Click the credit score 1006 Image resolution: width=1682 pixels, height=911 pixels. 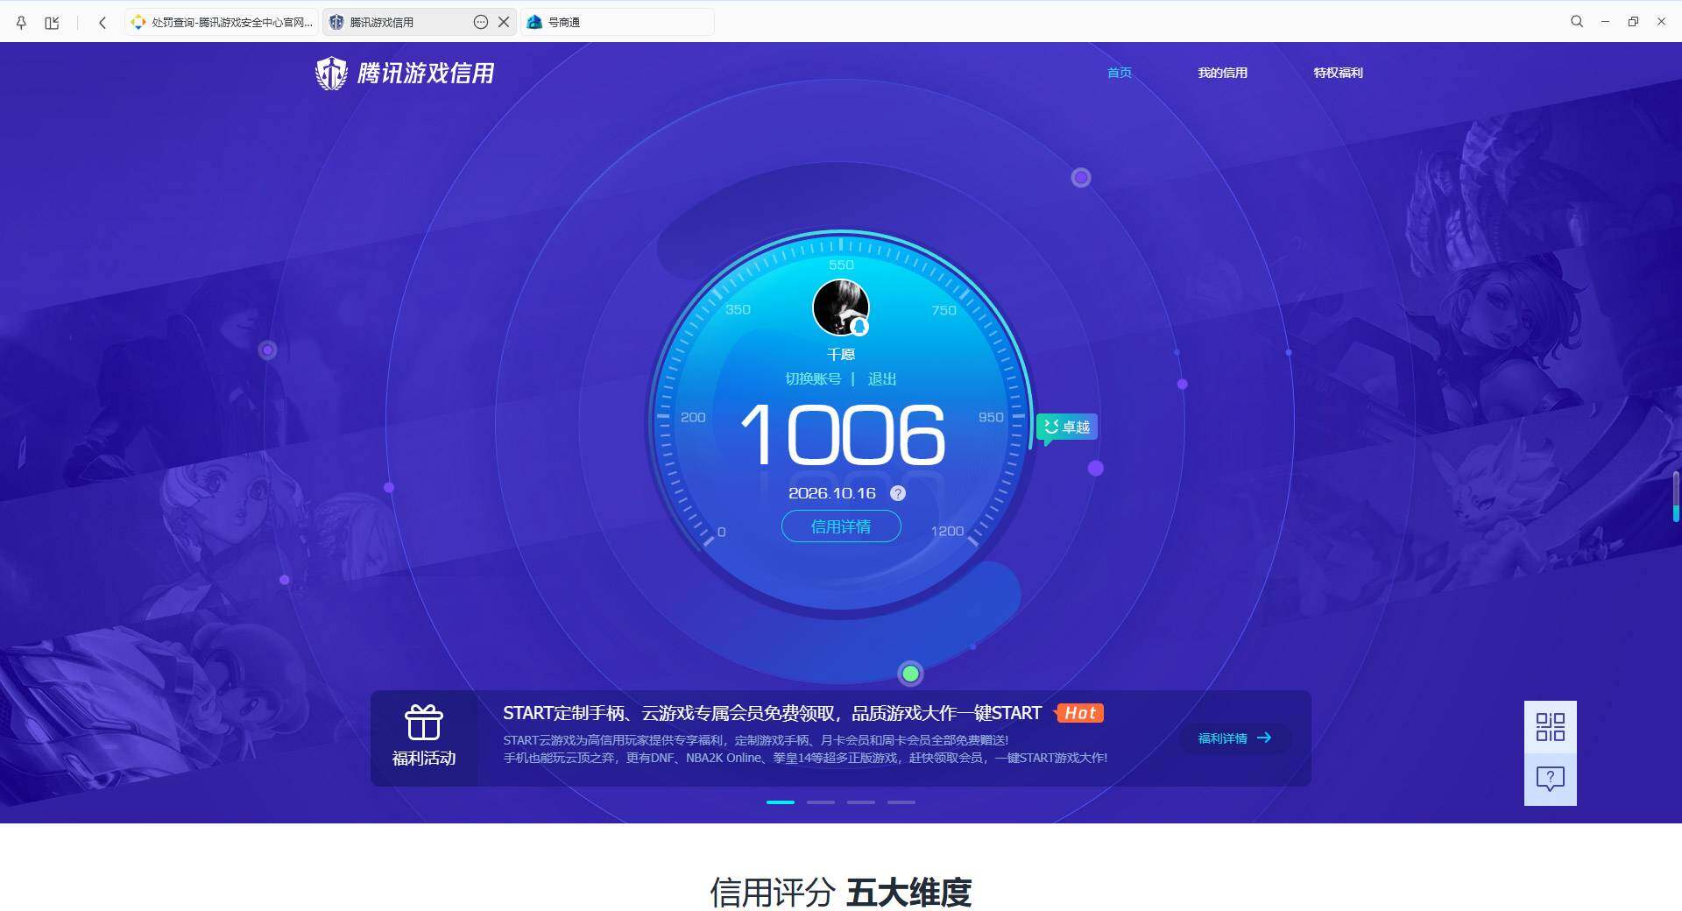click(x=843, y=434)
